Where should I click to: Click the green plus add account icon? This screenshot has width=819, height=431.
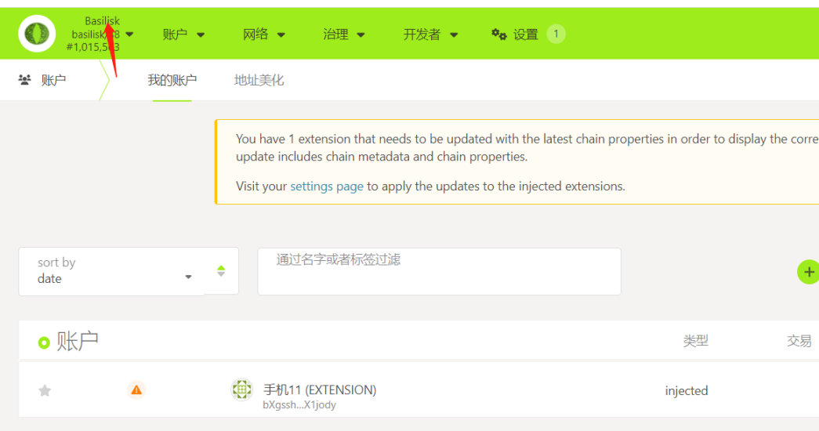tap(808, 272)
